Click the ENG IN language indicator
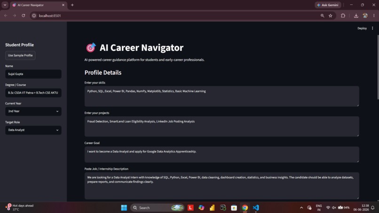The width and height of the screenshot is (379, 213). 319,208
